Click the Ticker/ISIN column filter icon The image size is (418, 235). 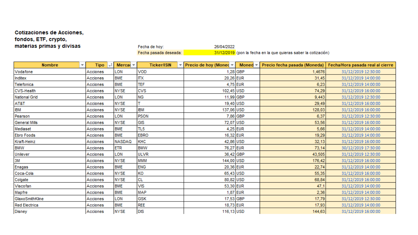(x=180, y=65)
